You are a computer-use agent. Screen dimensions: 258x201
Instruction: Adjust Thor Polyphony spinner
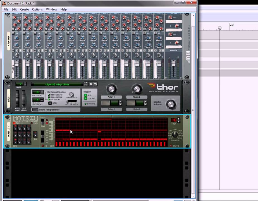(42, 92)
